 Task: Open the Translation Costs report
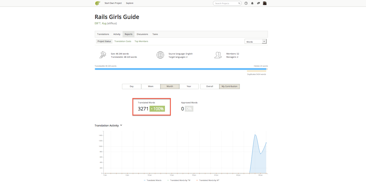tap(123, 41)
